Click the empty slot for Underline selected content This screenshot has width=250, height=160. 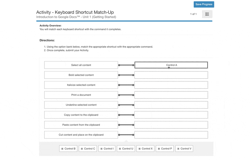tap(171, 105)
